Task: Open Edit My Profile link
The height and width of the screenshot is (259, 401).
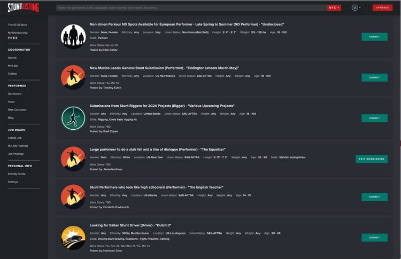Action: click(17, 174)
